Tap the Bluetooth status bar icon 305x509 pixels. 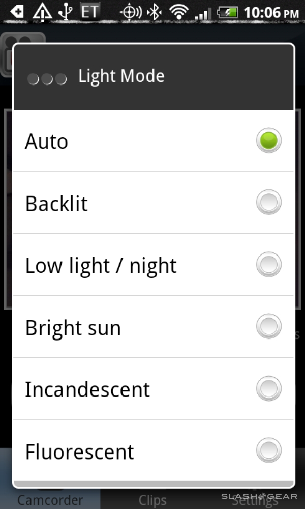click(x=155, y=12)
